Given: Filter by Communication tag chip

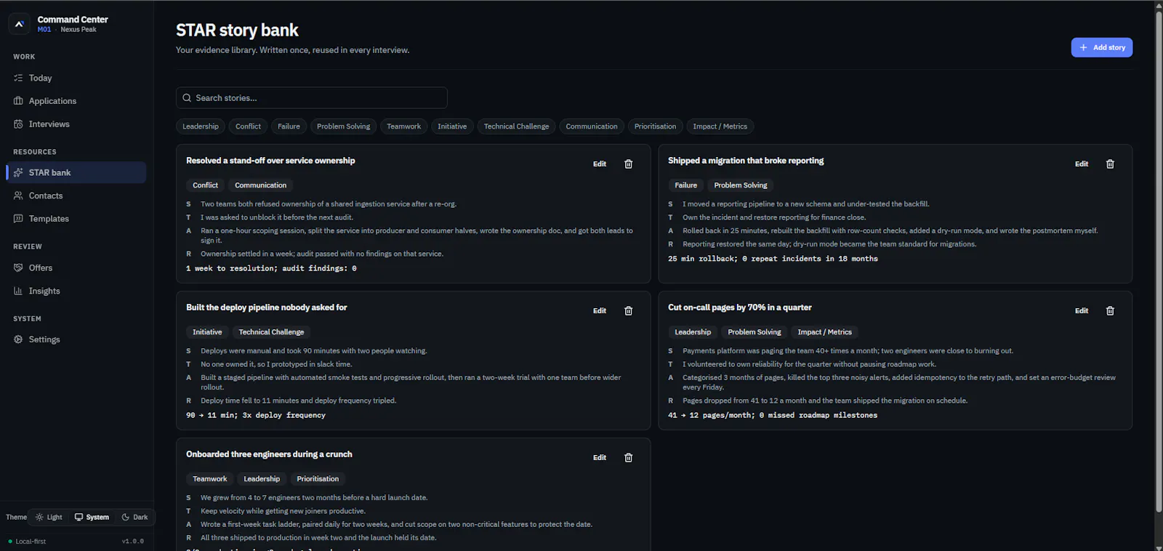Looking at the screenshot, I should click(592, 126).
